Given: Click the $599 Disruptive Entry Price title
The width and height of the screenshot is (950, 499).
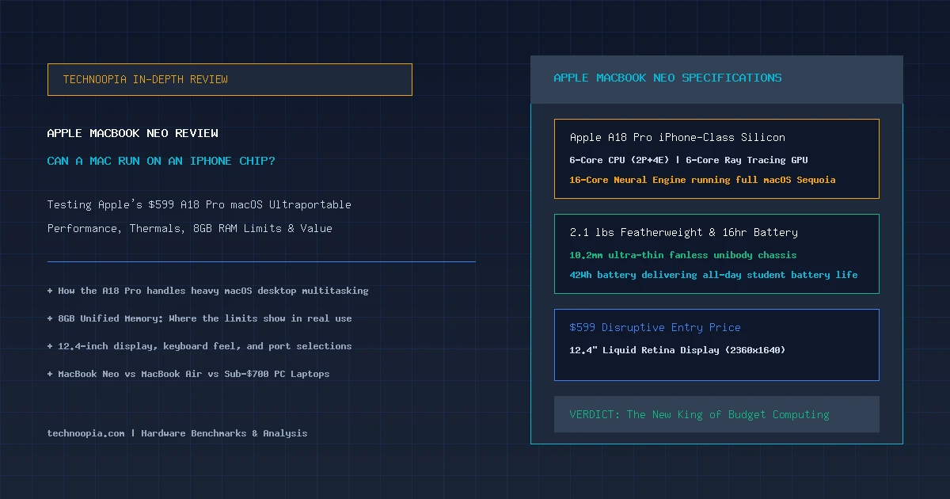Looking at the screenshot, I should coord(655,327).
